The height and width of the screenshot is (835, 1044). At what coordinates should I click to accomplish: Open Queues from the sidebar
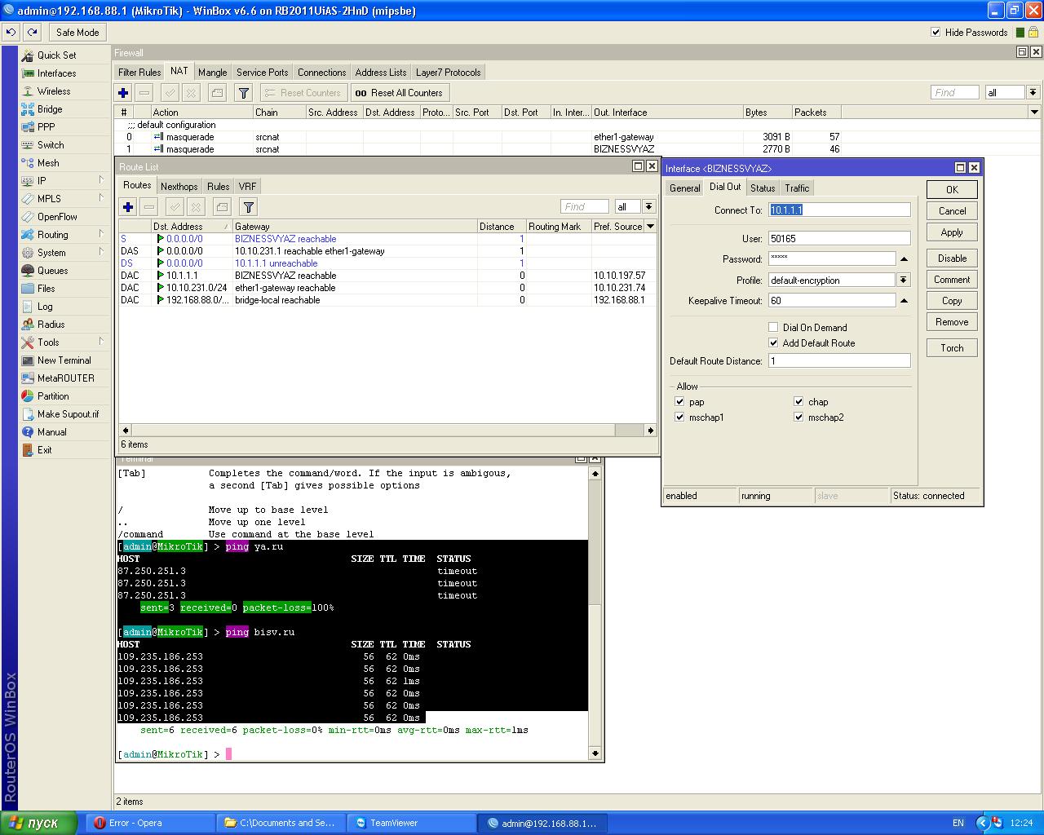point(52,271)
